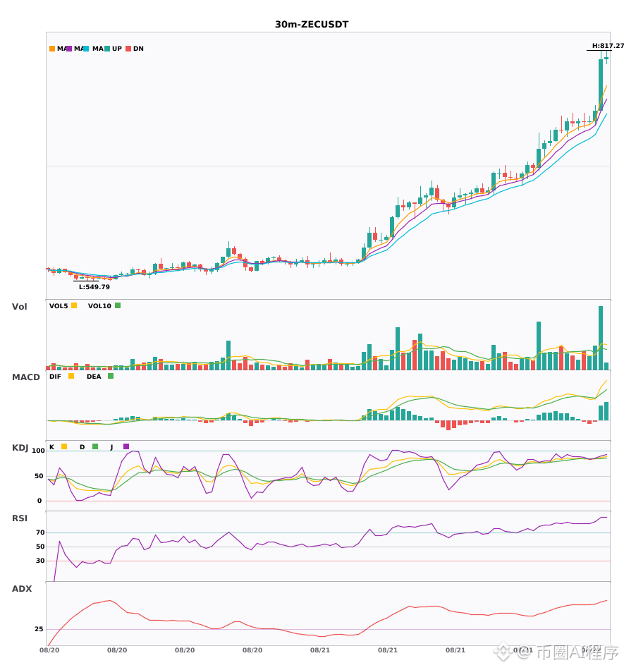624x670 pixels.
Task: Click the KDJ axis value 100
Action: [39, 451]
